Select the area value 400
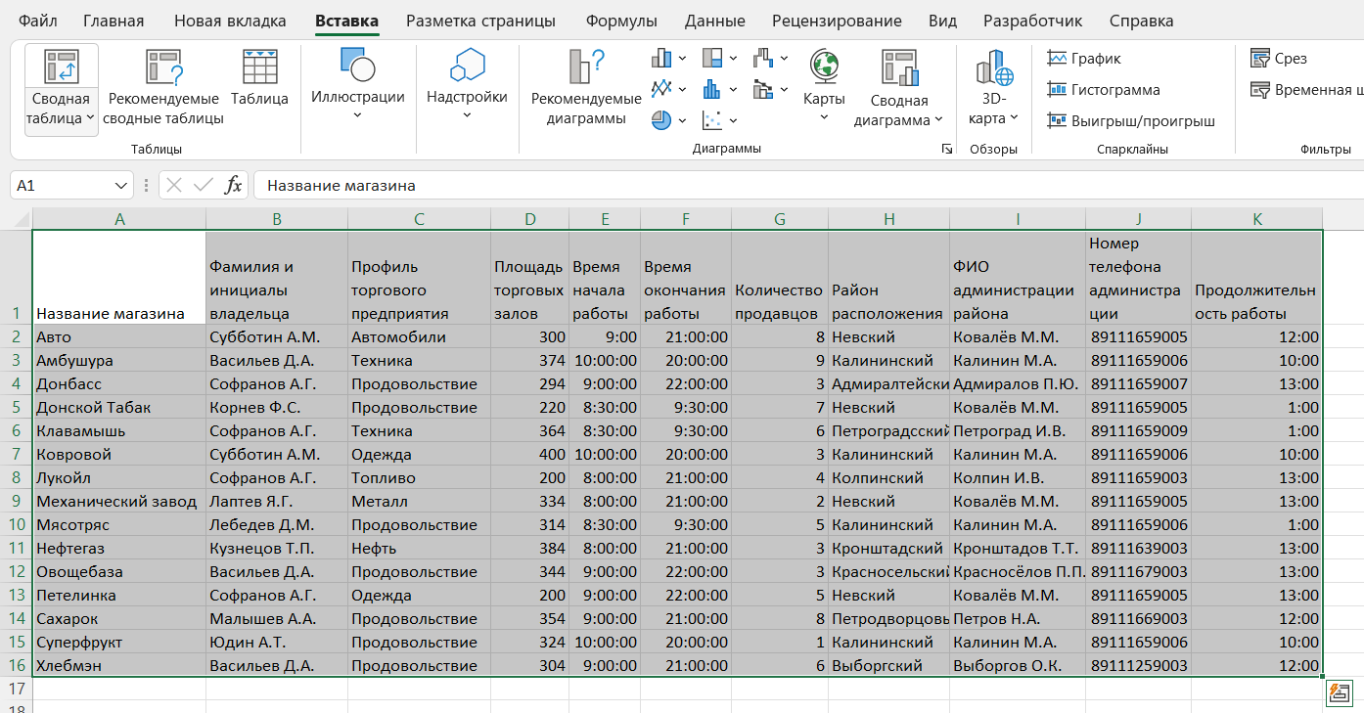This screenshot has width=1364, height=713. pyautogui.click(x=529, y=454)
